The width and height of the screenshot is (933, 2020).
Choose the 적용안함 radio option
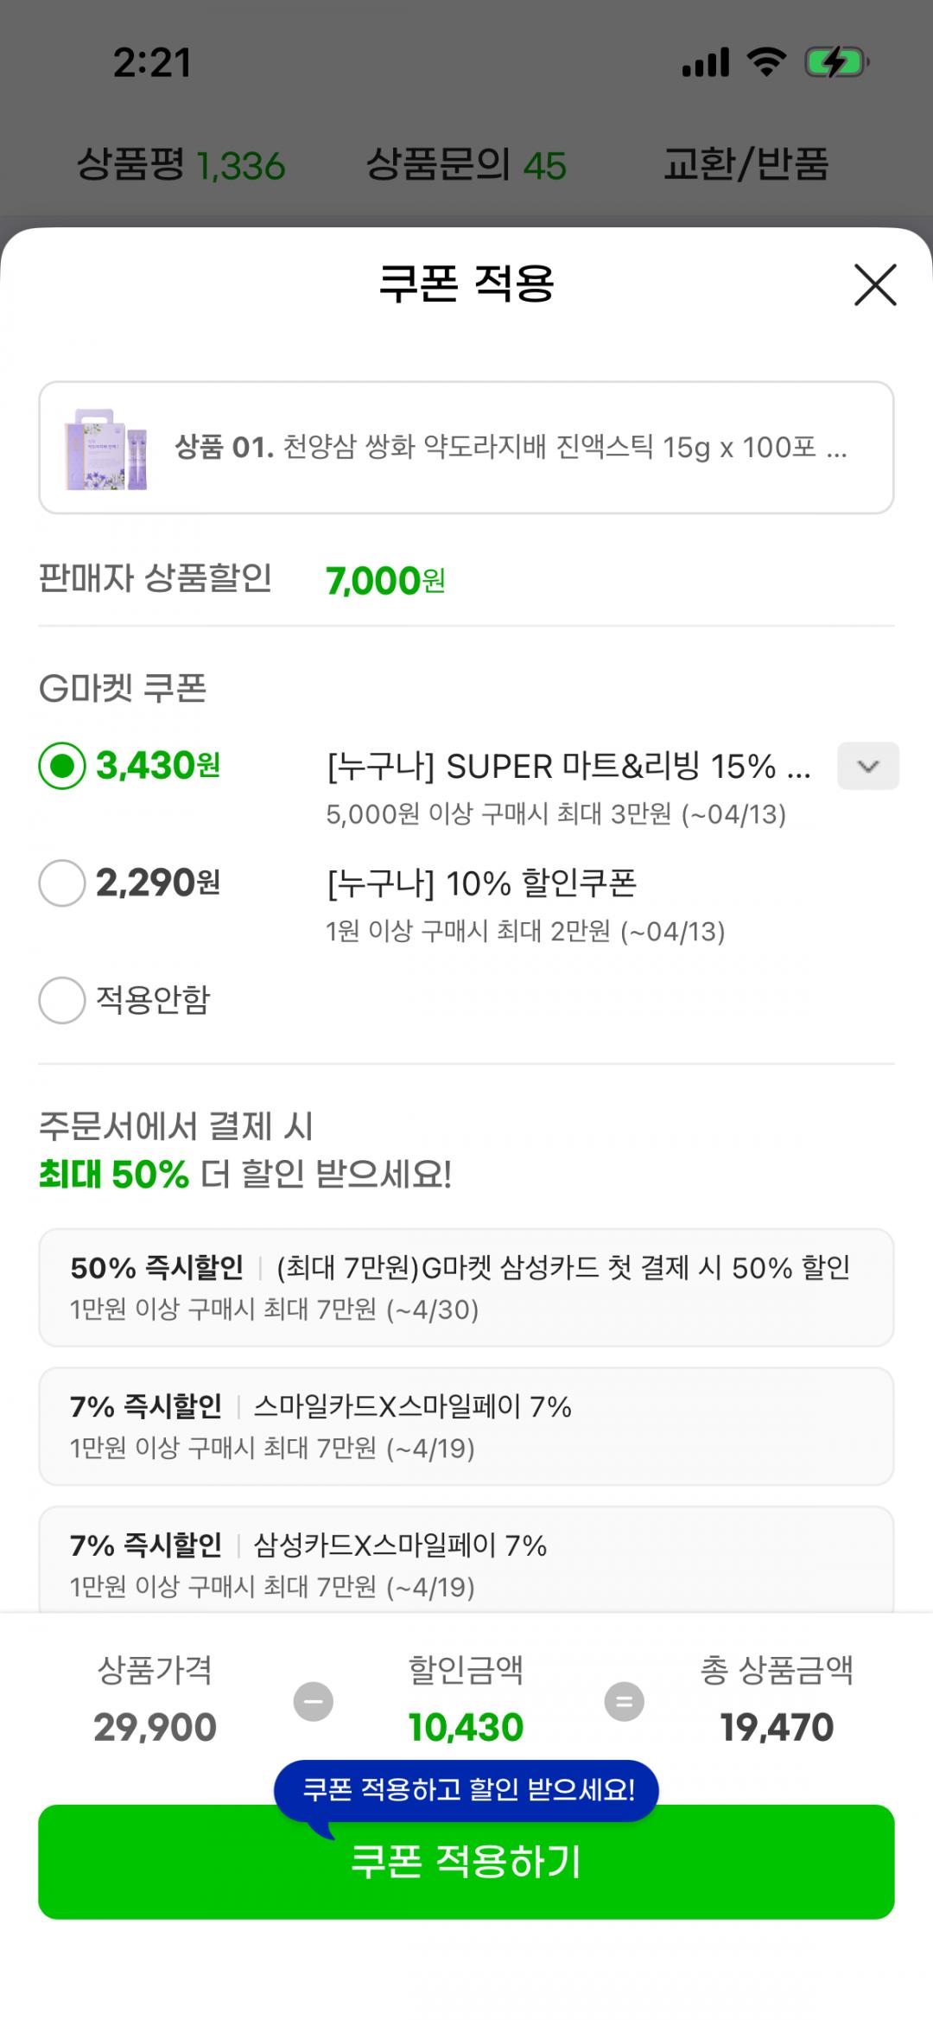tap(62, 1000)
